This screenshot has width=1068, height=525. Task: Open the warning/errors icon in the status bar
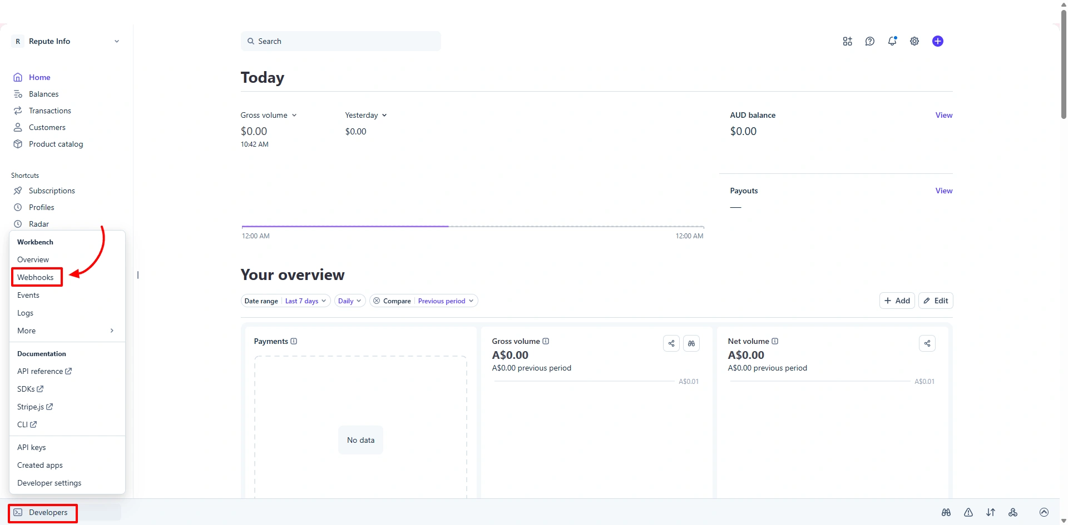tap(968, 512)
